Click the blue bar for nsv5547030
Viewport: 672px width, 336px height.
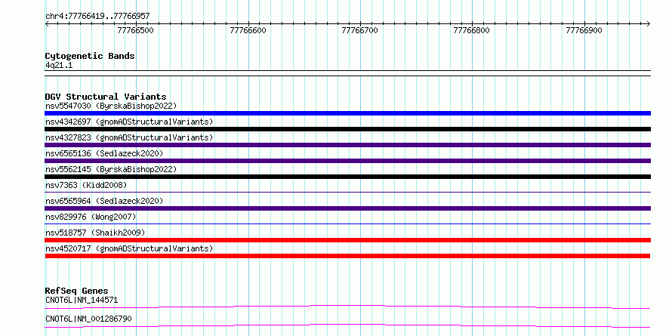[x=347, y=113]
